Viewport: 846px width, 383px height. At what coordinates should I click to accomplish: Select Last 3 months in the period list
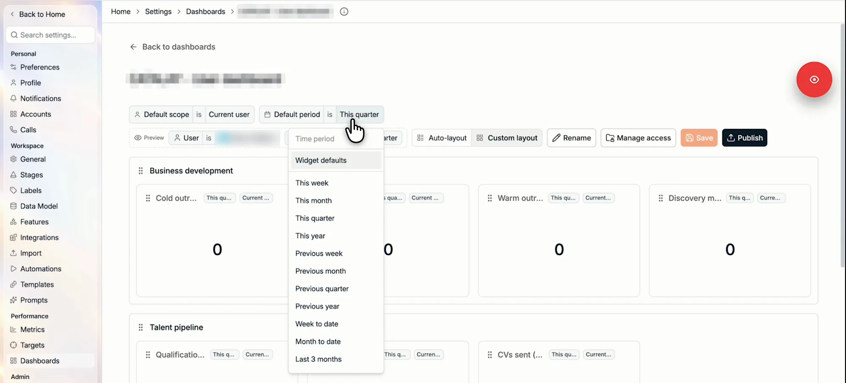[336, 359]
